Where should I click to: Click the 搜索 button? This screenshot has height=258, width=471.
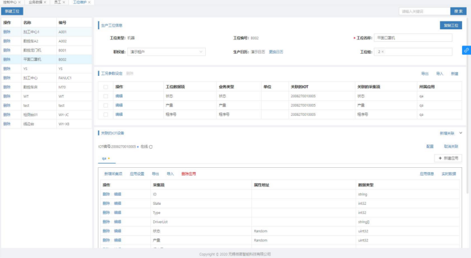(458, 11)
